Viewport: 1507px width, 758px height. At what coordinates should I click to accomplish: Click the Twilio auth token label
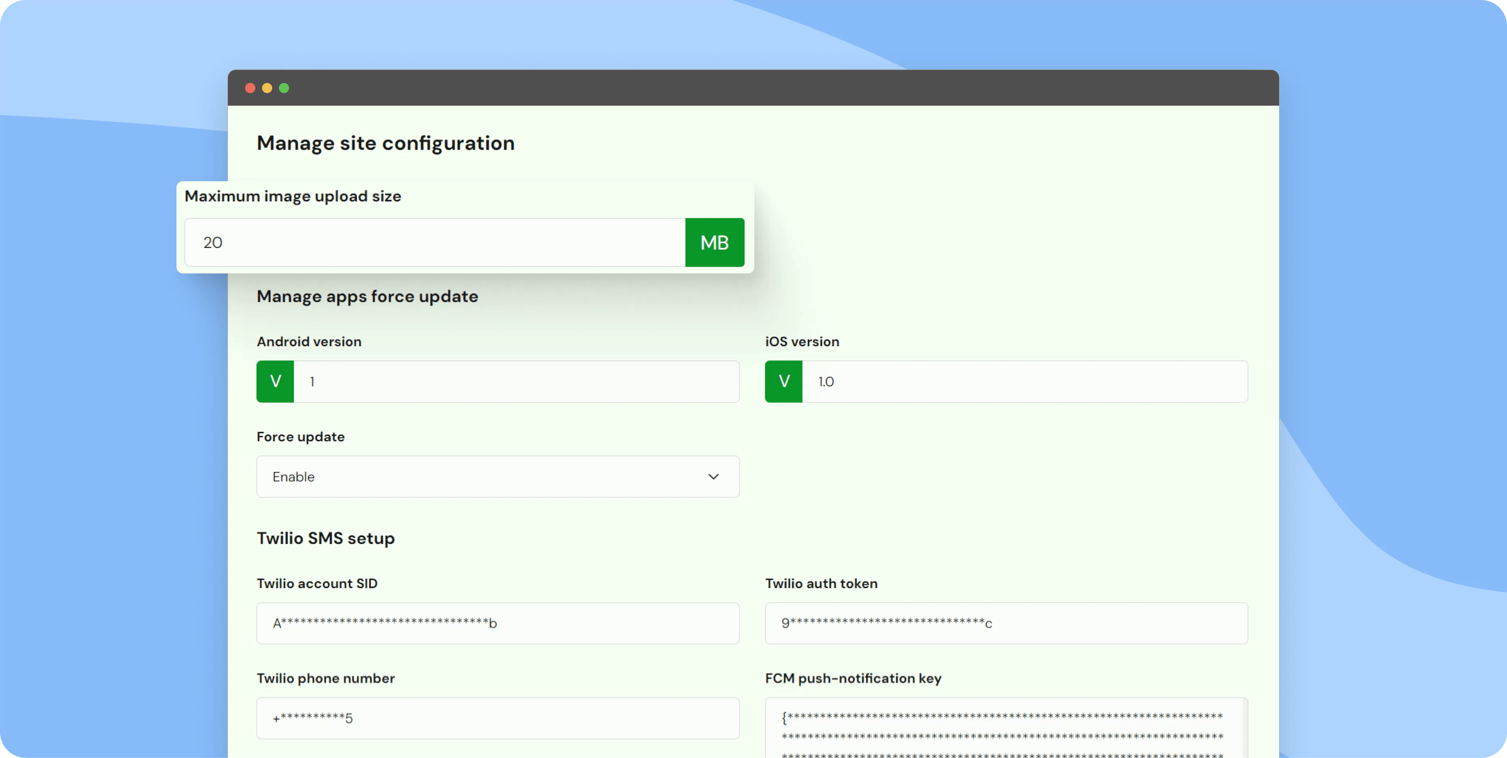pyautogui.click(x=821, y=584)
